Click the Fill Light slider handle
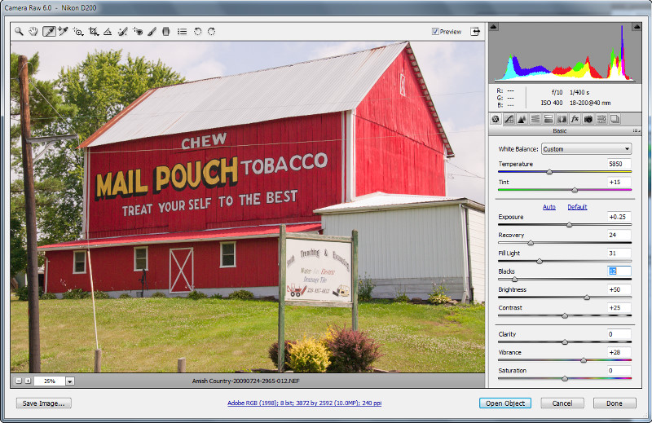Screen dimensions: 652x423 click(540, 261)
